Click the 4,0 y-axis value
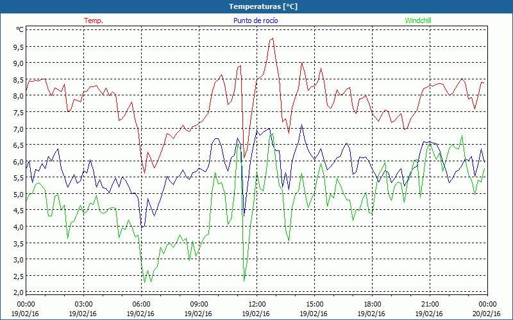Screen dimensions: 513x320 (19, 227)
